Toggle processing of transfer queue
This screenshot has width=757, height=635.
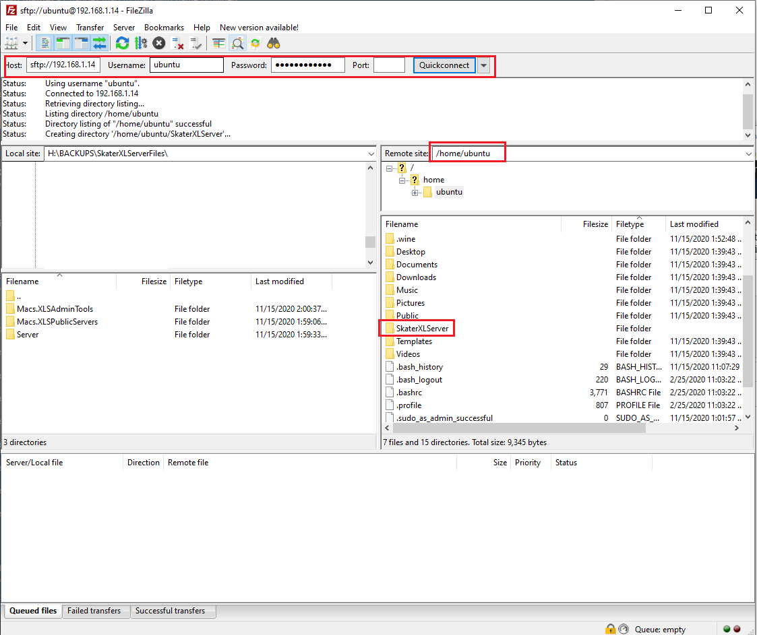140,43
